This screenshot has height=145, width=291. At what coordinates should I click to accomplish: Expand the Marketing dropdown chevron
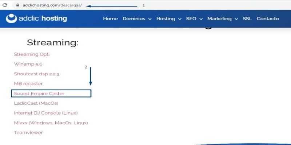tap(236, 19)
